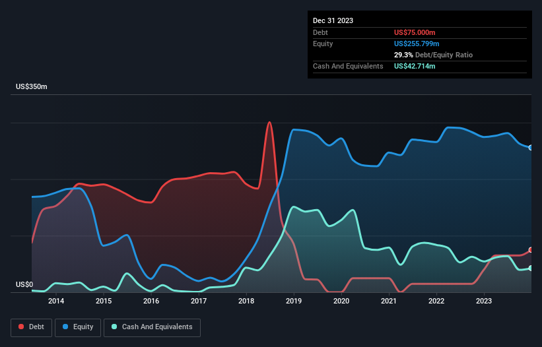Click the 2016 x-axis label

coord(151,301)
